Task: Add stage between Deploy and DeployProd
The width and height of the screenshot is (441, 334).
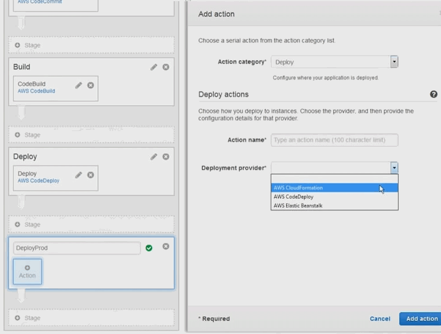Action: tap(92, 224)
